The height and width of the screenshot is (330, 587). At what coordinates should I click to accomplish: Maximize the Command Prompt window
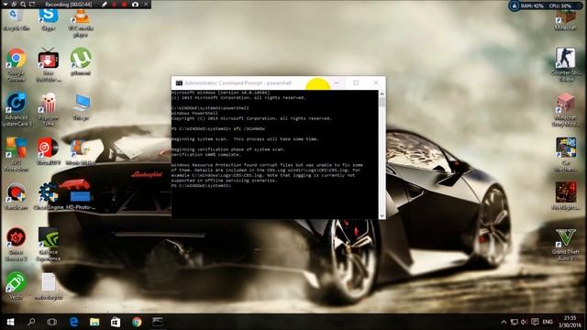(356, 82)
